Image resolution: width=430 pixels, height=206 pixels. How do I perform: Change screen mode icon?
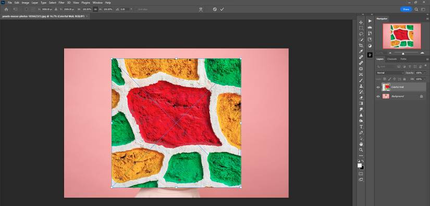361,180
